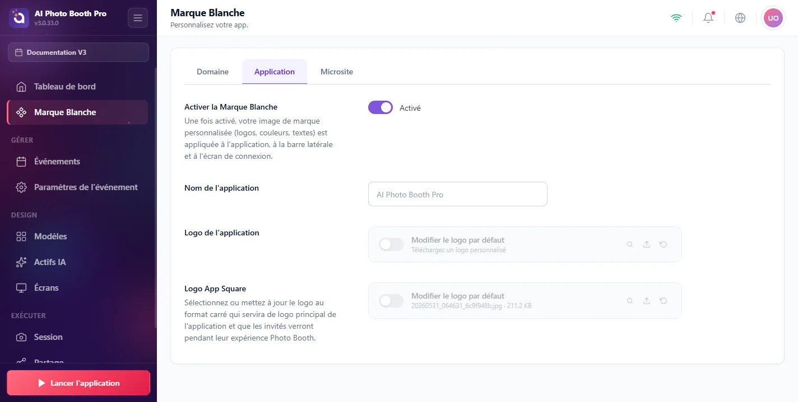This screenshot has height=402, width=798.
Task: Click the 'Personnalisez votre app.' subtitle
Action: (x=209, y=25)
